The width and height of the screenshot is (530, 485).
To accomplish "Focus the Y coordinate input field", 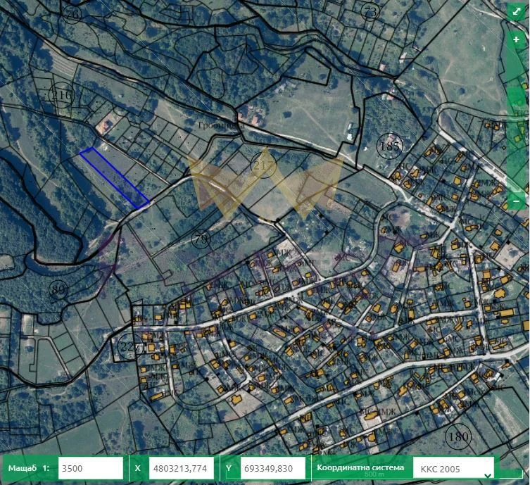I will [272, 468].
